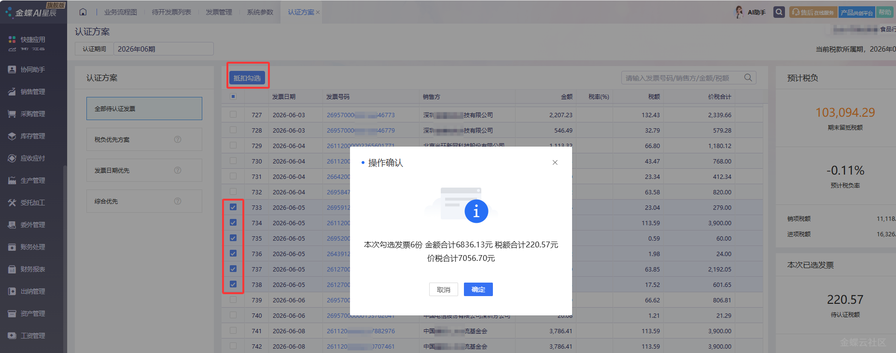
Task: Open 售后在线服务 button
Action: click(x=813, y=12)
